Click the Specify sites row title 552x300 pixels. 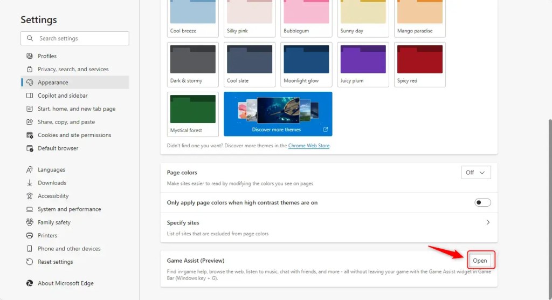183,222
